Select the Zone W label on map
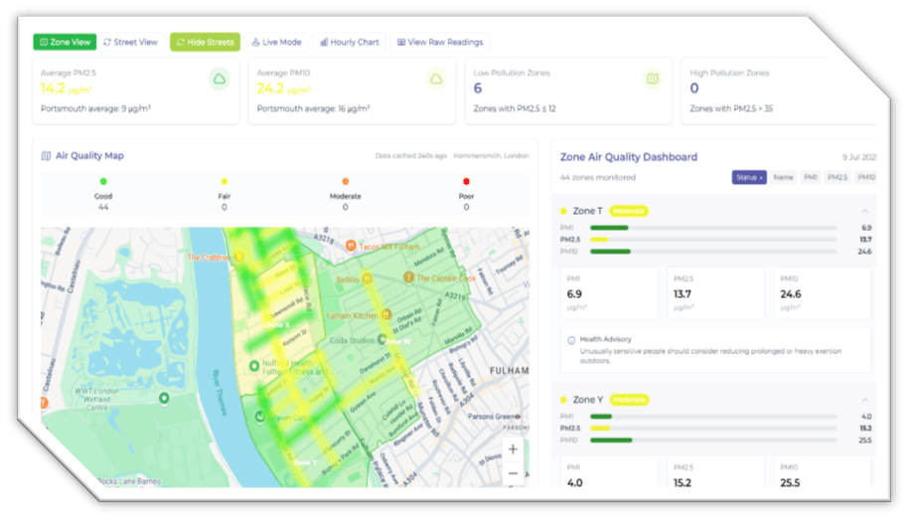The image size is (908, 519). click(398, 341)
